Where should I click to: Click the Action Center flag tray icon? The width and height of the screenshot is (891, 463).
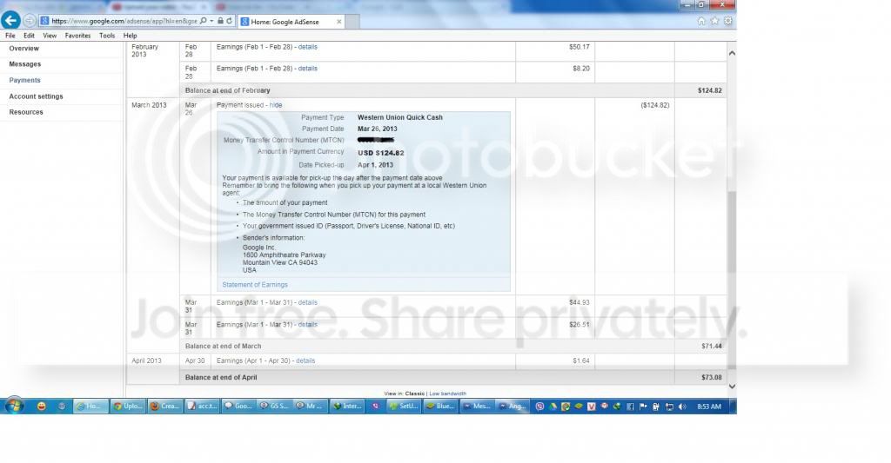click(643, 407)
